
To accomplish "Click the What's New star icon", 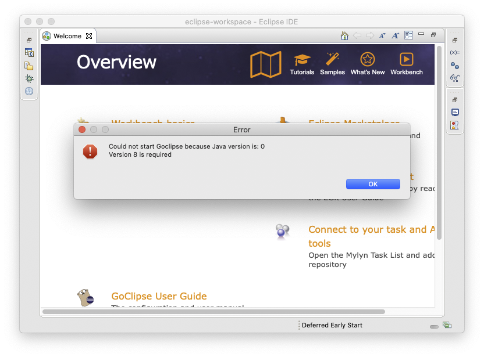I will (x=367, y=59).
